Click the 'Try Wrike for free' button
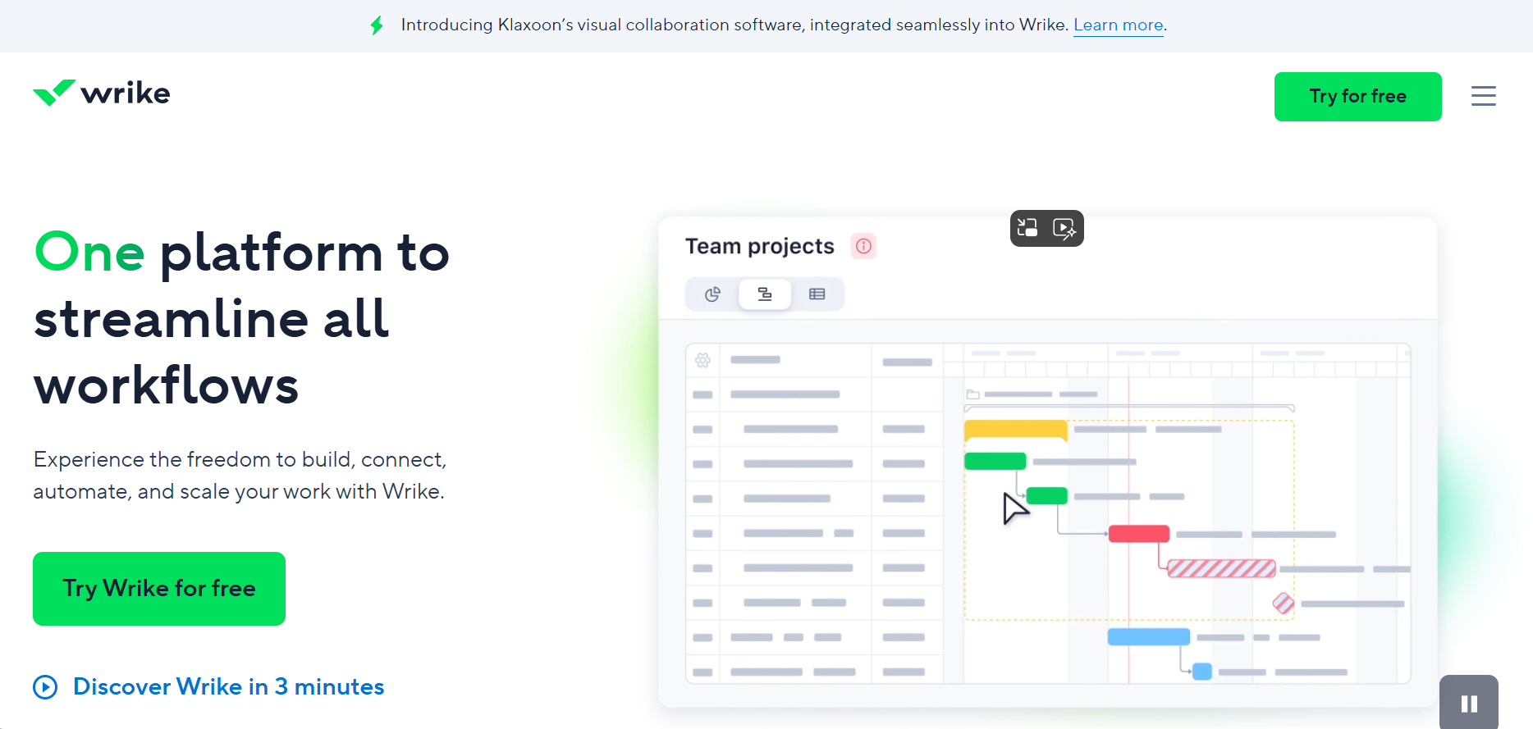Screen dimensions: 1533x729 click(x=159, y=589)
